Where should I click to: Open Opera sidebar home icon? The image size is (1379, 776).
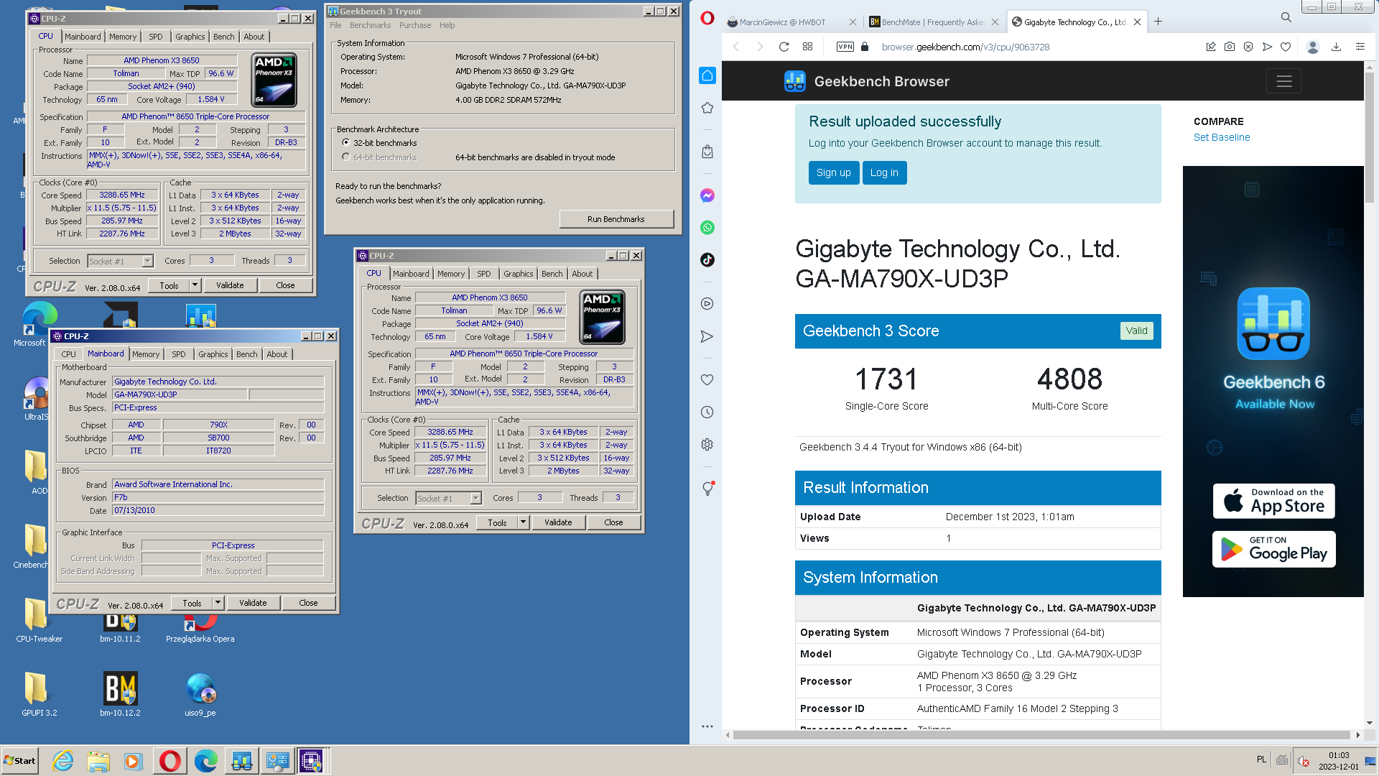[707, 76]
